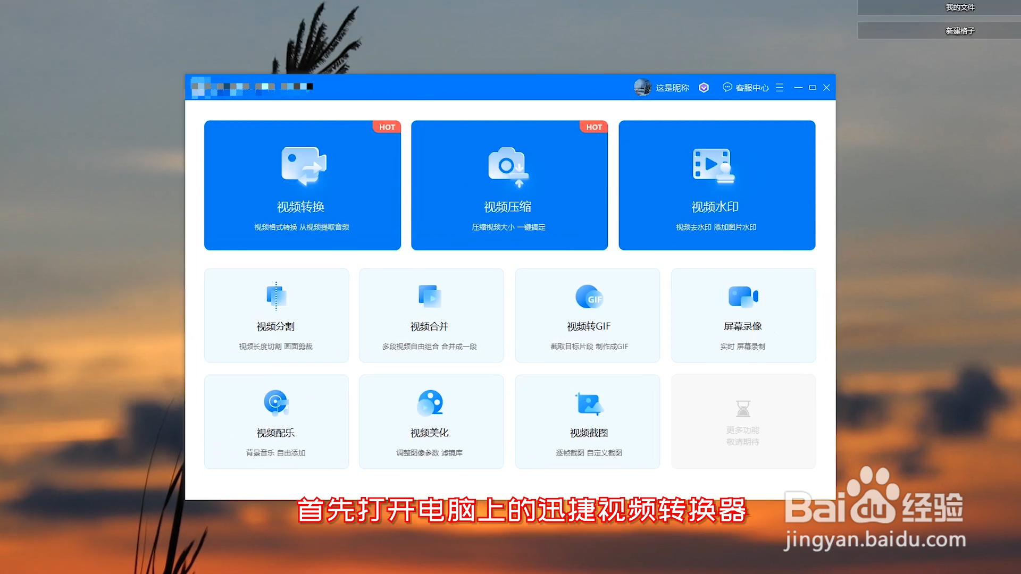The width and height of the screenshot is (1021, 574).
Task: Open the 视频水印 watermark film icon
Action: point(714,165)
